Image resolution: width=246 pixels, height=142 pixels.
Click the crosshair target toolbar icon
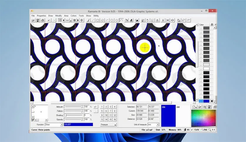pyautogui.click(x=82, y=20)
